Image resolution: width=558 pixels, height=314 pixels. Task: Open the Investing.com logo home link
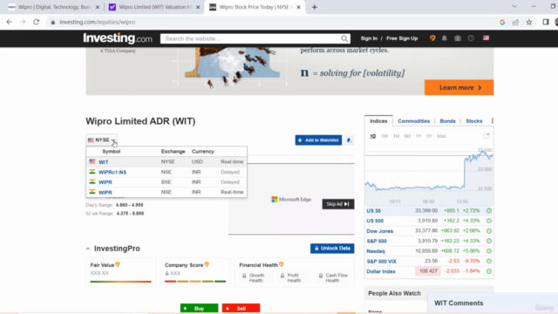pyautogui.click(x=118, y=38)
